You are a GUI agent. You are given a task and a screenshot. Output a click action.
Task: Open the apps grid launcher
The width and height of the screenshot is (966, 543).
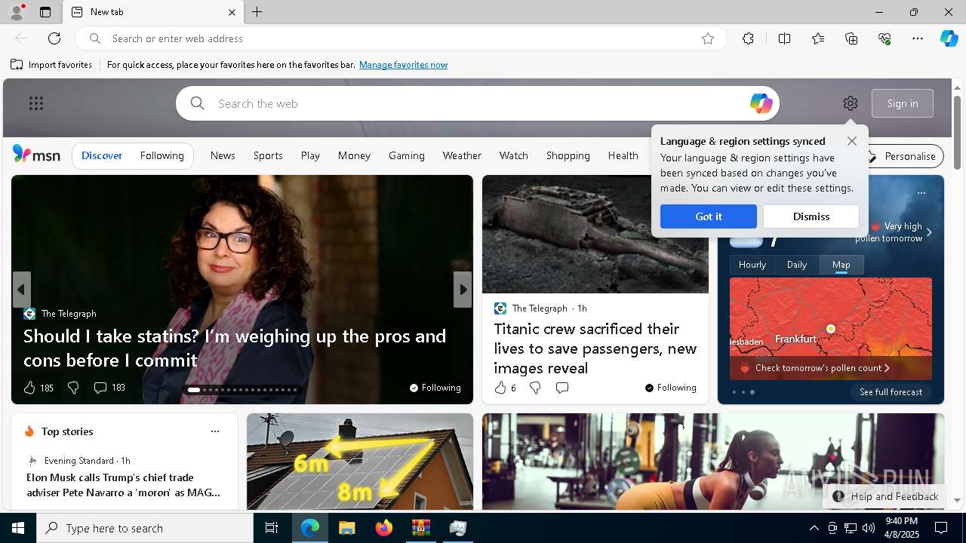[x=36, y=103]
